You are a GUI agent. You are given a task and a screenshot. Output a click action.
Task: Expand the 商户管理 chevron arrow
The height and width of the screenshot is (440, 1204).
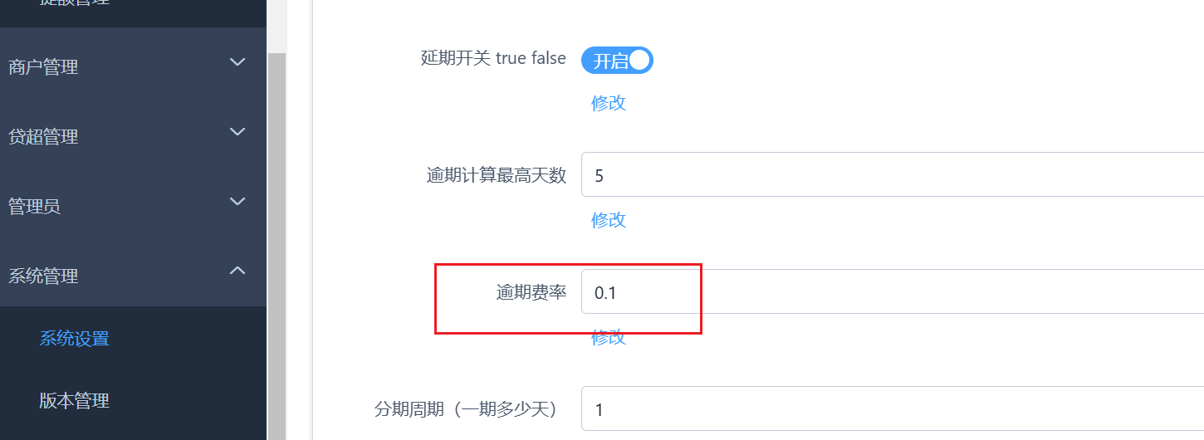coord(237,62)
